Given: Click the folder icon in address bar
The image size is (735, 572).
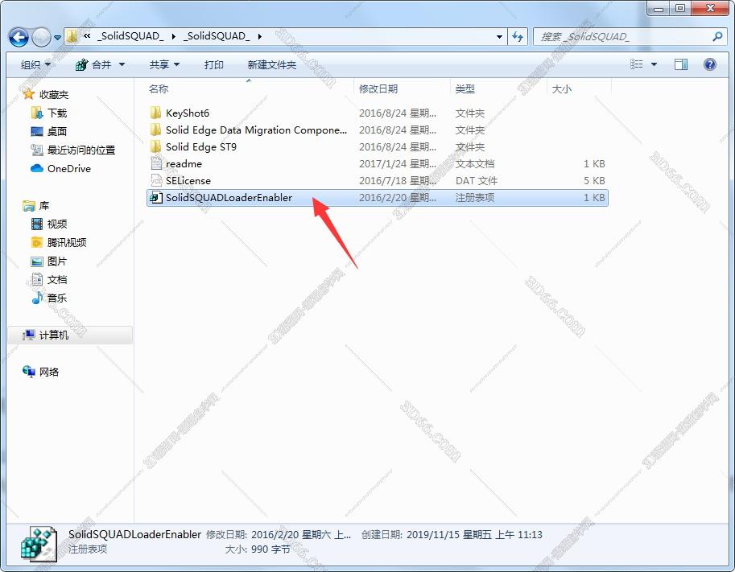Looking at the screenshot, I should click(x=72, y=36).
